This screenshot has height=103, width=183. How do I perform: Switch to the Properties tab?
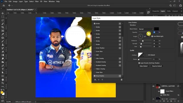(x=156, y=11)
